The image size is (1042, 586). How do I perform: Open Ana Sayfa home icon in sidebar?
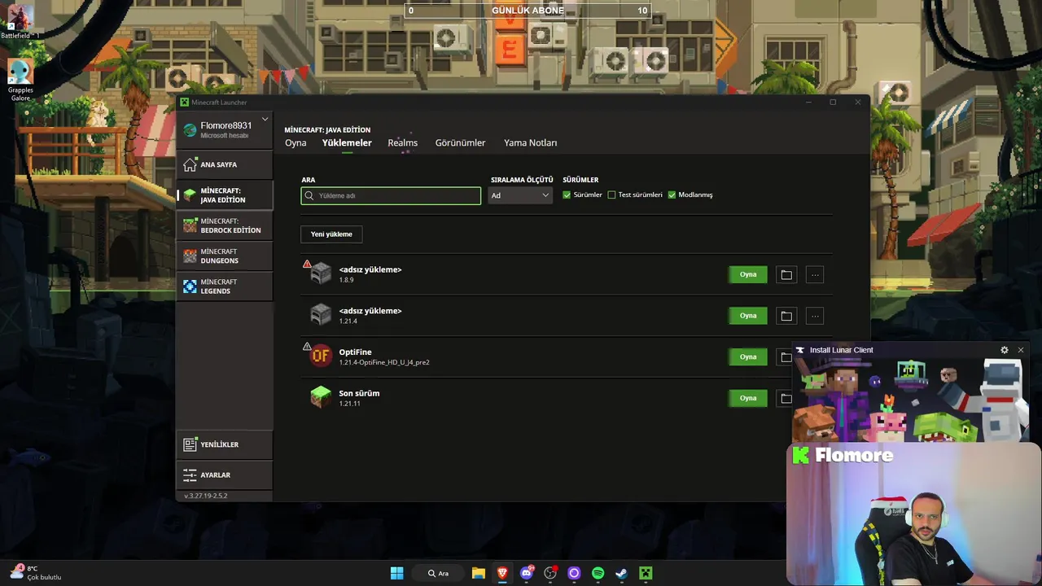tap(190, 164)
